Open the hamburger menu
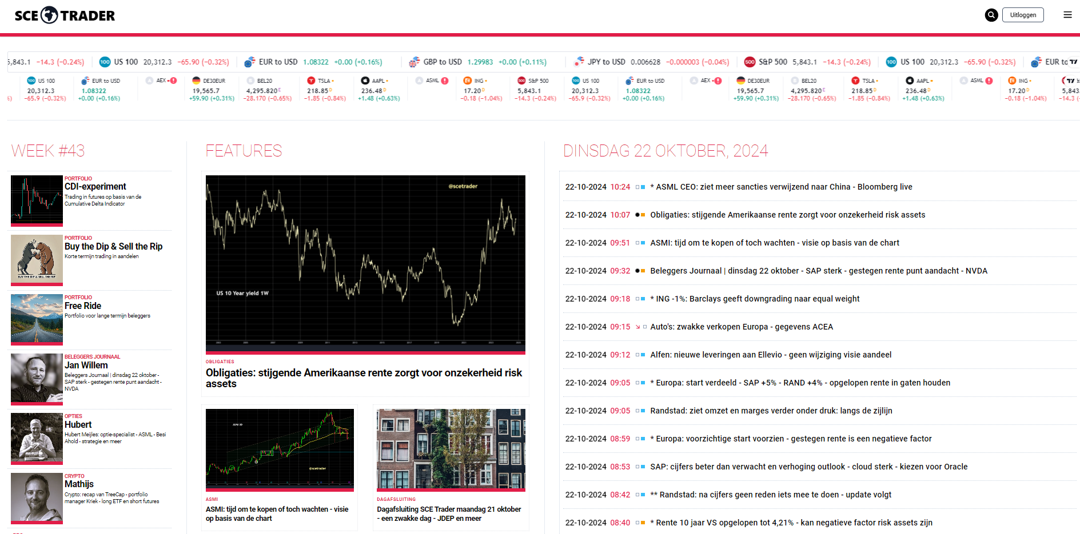1080x534 pixels. click(1067, 15)
